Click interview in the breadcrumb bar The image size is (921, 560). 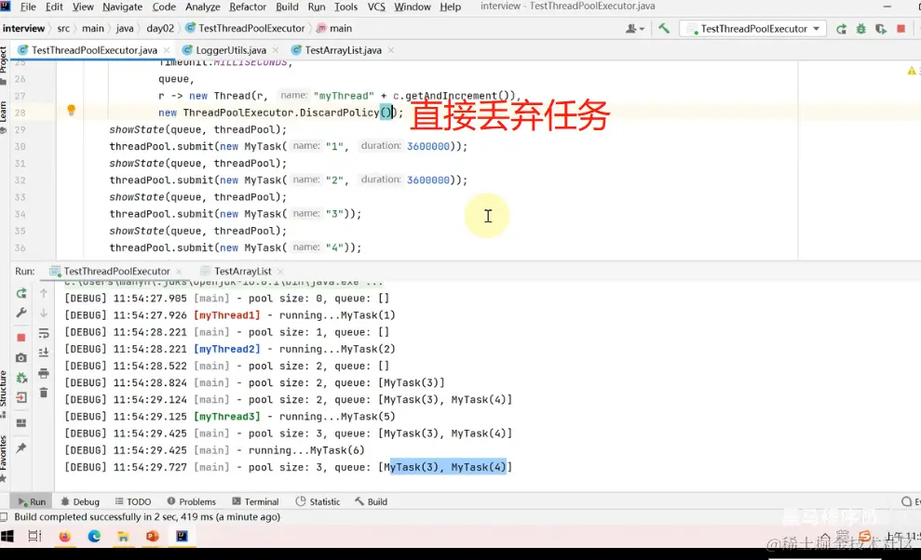(x=23, y=28)
